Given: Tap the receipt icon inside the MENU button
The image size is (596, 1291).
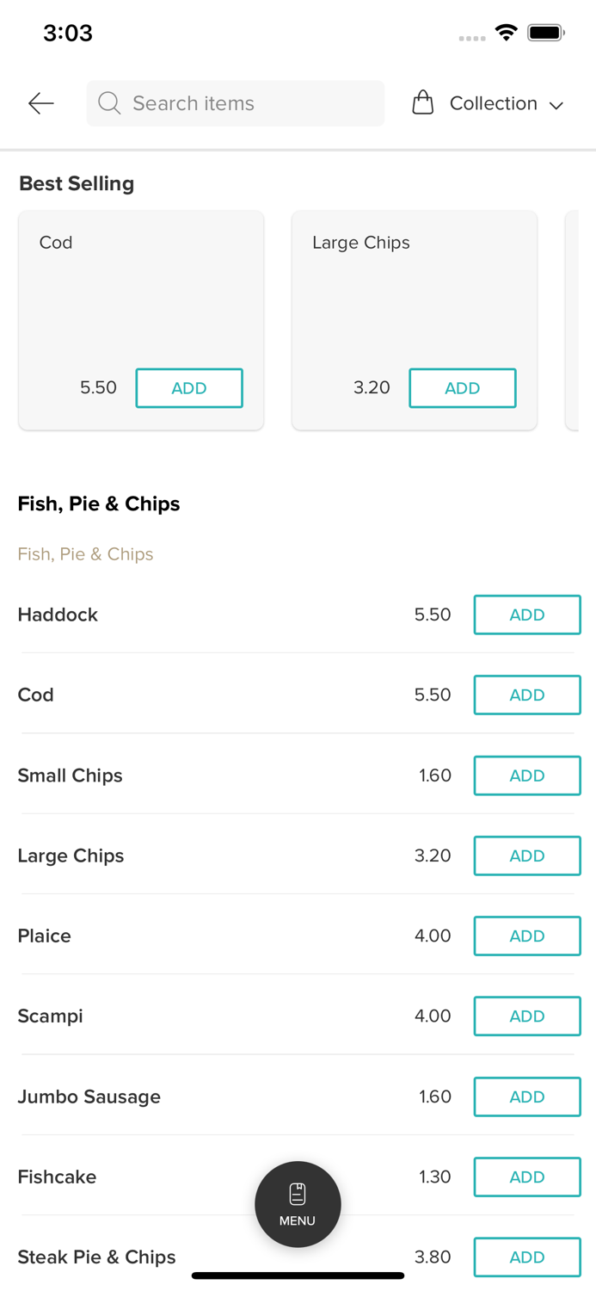Looking at the screenshot, I should [298, 1192].
